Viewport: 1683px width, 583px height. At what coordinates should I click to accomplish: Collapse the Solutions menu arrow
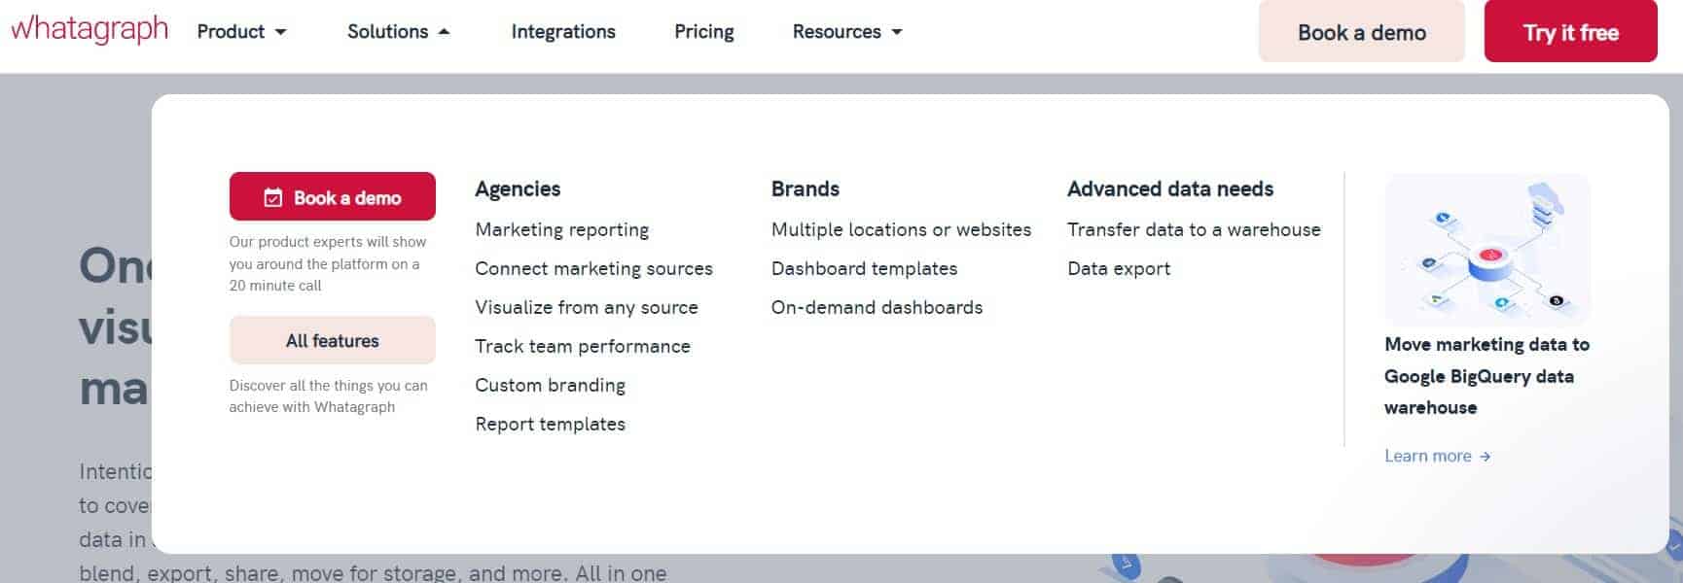pyautogui.click(x=444, y=32)
